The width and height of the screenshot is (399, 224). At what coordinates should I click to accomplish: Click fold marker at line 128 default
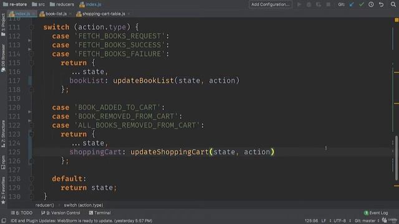(x=32, y=179)
